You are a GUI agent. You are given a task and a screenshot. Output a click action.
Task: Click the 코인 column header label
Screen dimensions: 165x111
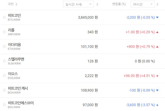point(11,4)
